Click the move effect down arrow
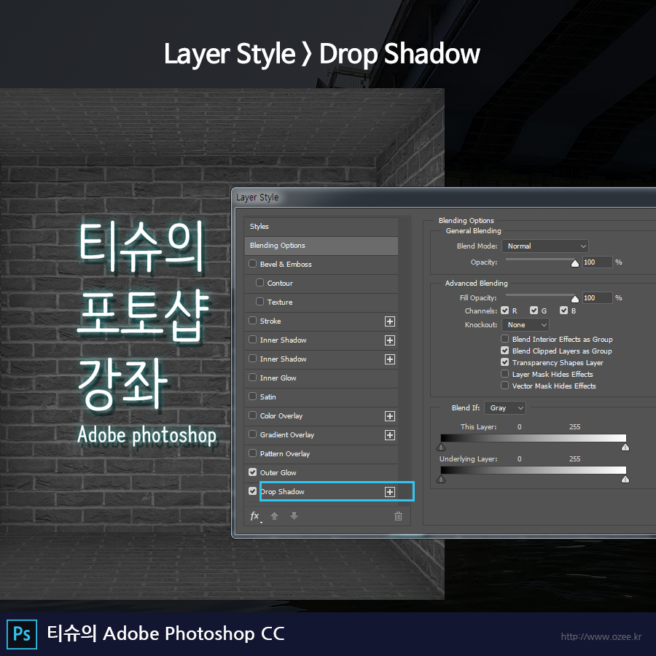The image size is (656, 656). click(x=294, y=516)
